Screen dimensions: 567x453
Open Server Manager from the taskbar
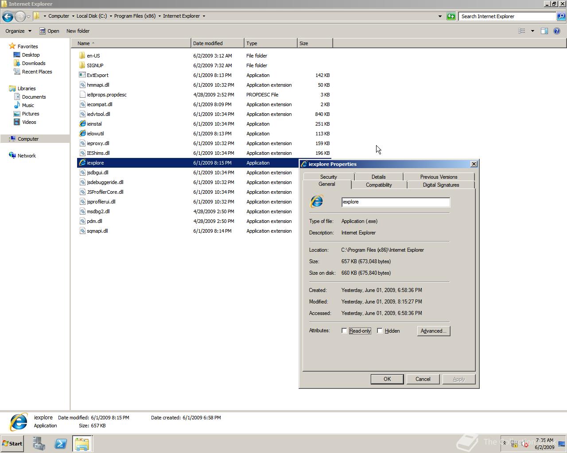(x=39, y=444)
